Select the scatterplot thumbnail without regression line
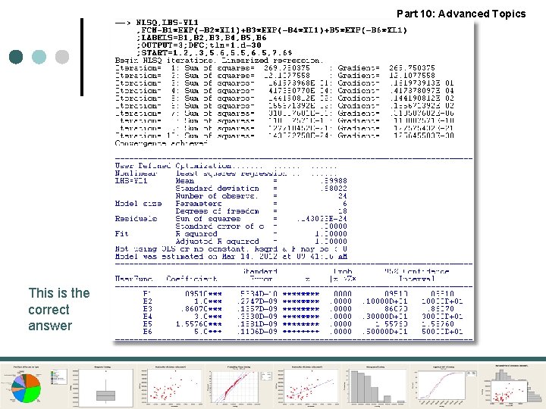546x409 pixels. point(171,386)
